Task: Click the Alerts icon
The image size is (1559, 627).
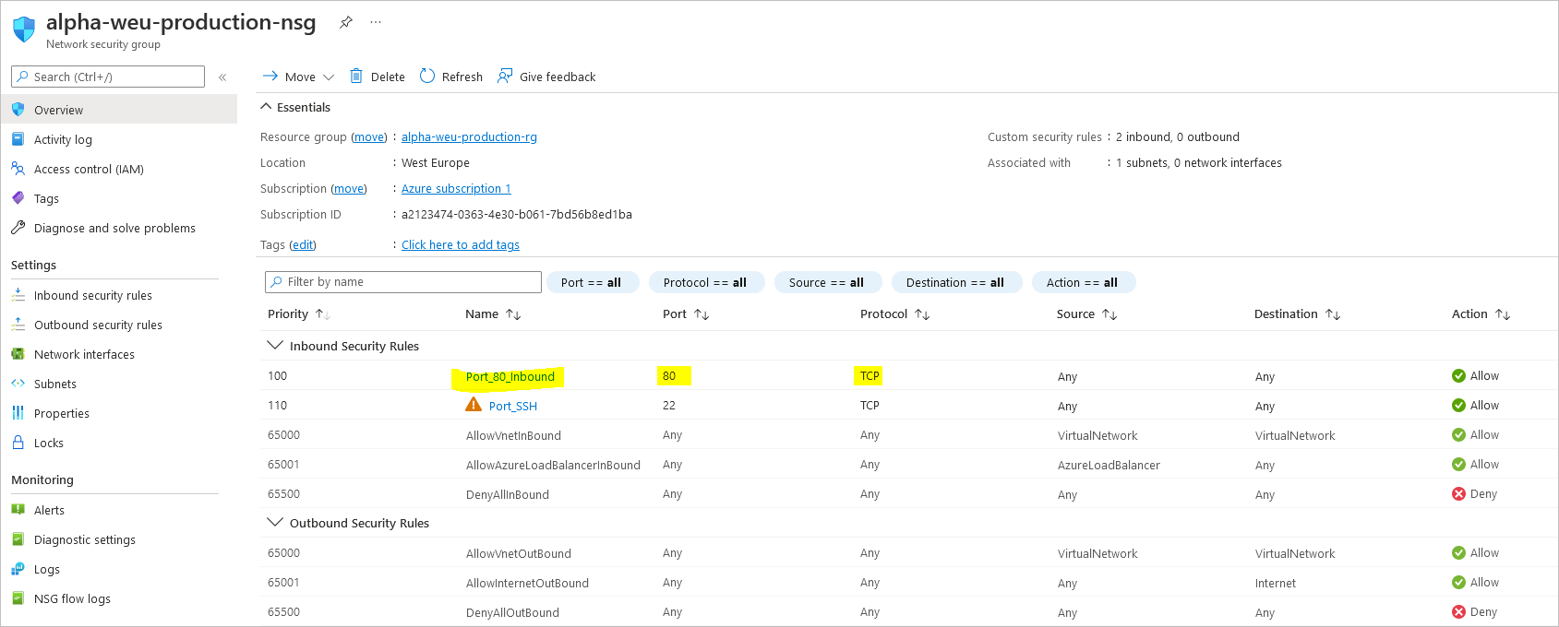Action: (18, 510)
